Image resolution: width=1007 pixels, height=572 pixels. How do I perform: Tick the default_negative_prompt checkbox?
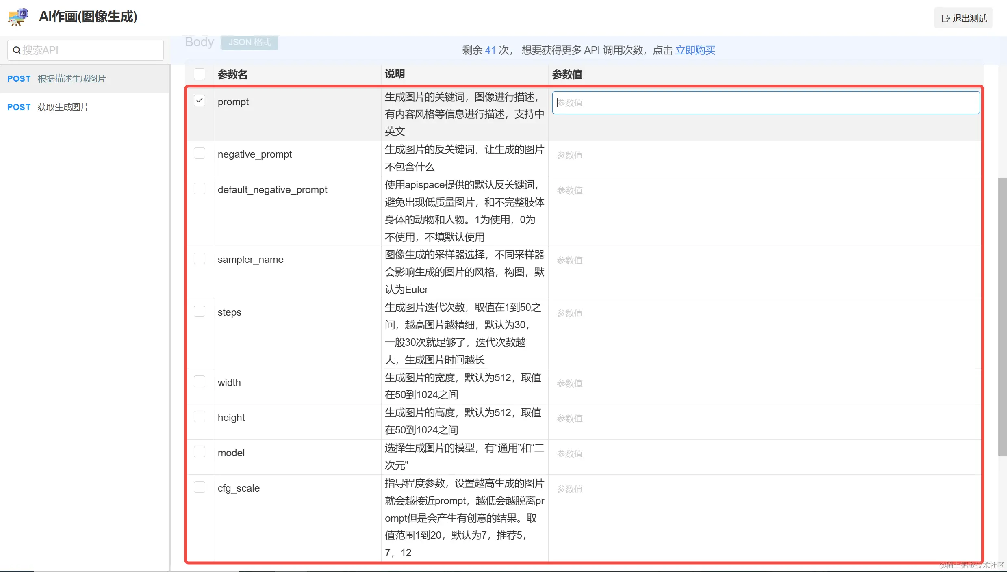tap(199, 188)
